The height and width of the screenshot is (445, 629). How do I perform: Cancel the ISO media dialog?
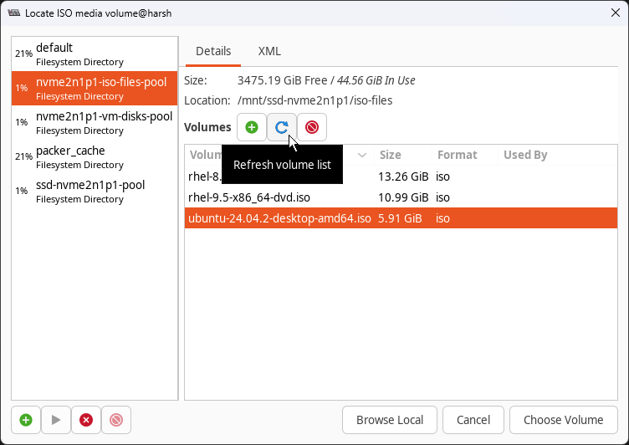pyautogui.click(x=473, y=420)
